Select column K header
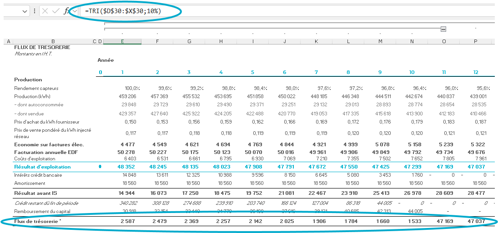Screen dimensions: 498x233 (x=317, y=41)
